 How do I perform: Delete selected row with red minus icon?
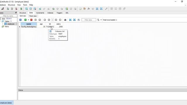(x=31, y=20)
